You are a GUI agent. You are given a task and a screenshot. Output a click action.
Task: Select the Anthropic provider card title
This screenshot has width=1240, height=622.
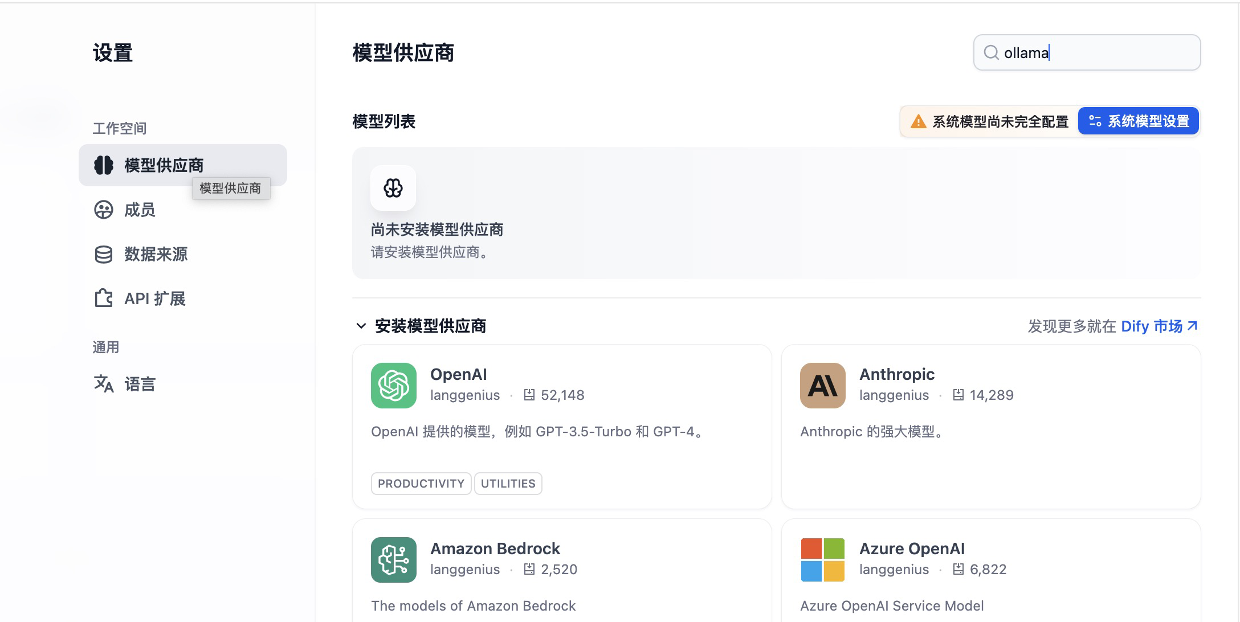(896, 374)
